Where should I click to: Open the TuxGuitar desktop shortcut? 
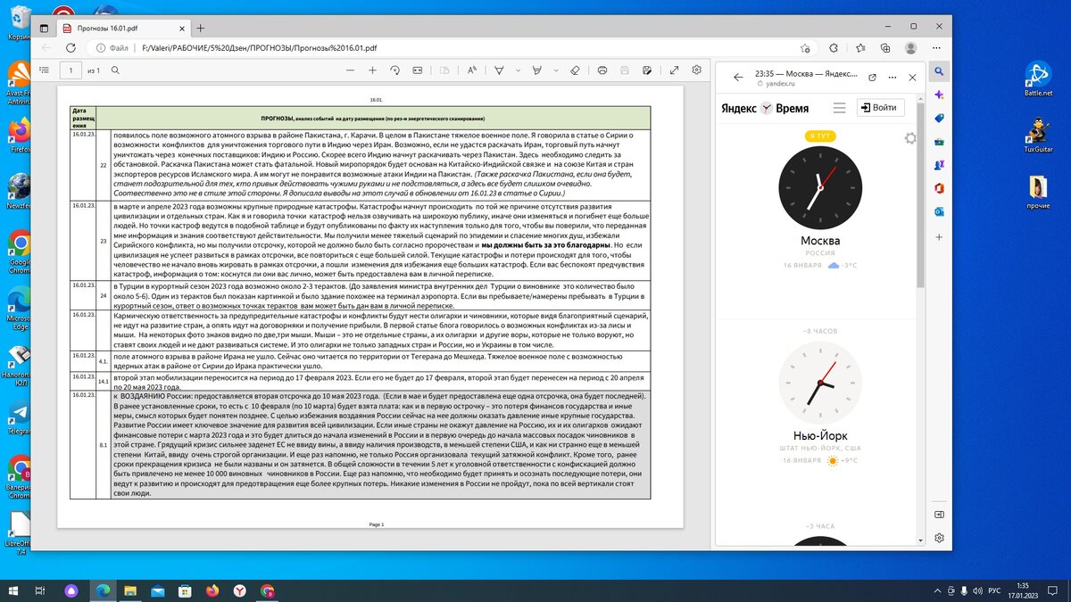click(1038, 136)
